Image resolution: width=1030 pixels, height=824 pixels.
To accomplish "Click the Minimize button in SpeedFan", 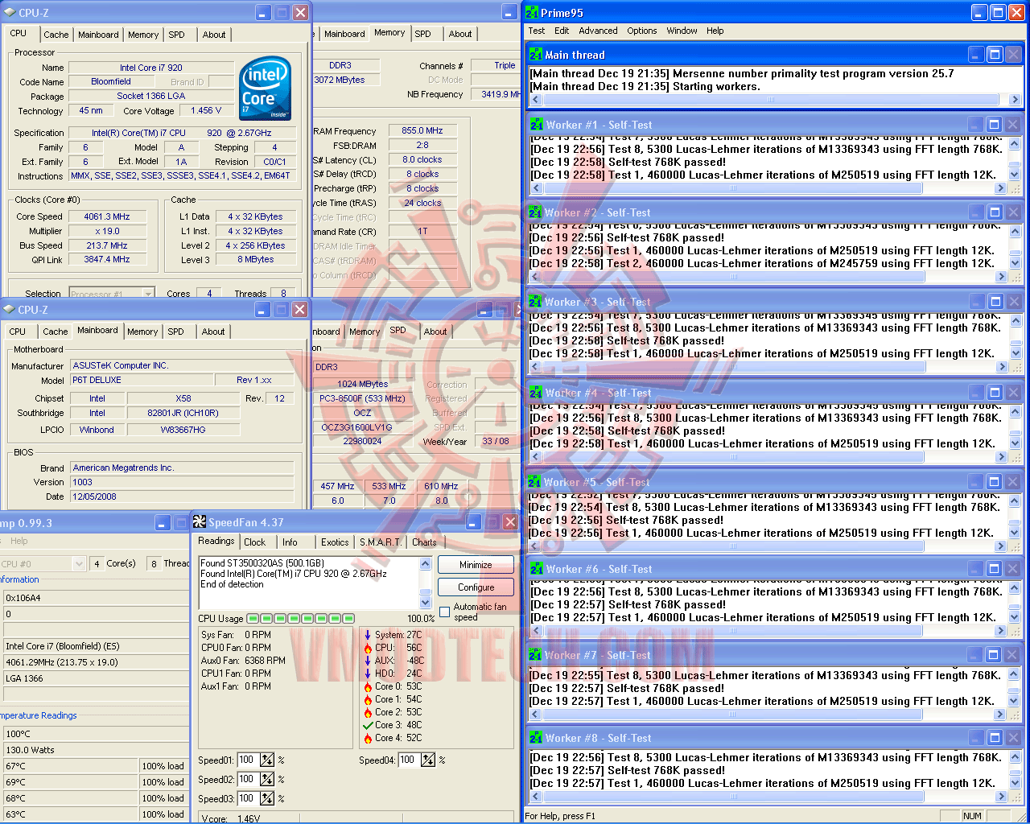I will [x=476, y=565].
